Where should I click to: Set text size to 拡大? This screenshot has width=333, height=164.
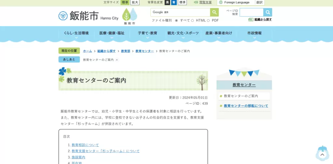click(x=135, y=2)
